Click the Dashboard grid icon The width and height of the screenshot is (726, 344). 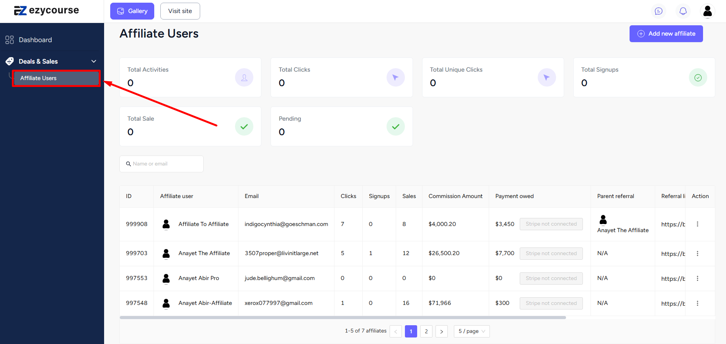10,40
